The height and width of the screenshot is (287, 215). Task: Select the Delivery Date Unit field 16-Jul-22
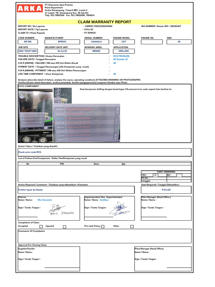pyautogui.click(x=62, y=51)
